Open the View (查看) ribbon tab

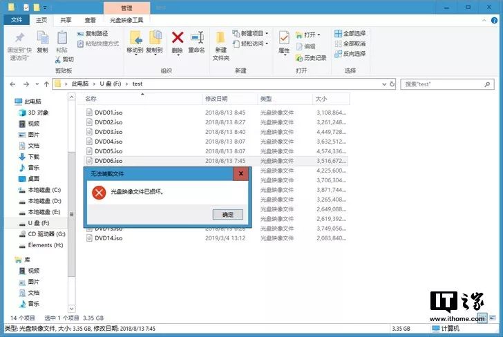click(90, 21)
